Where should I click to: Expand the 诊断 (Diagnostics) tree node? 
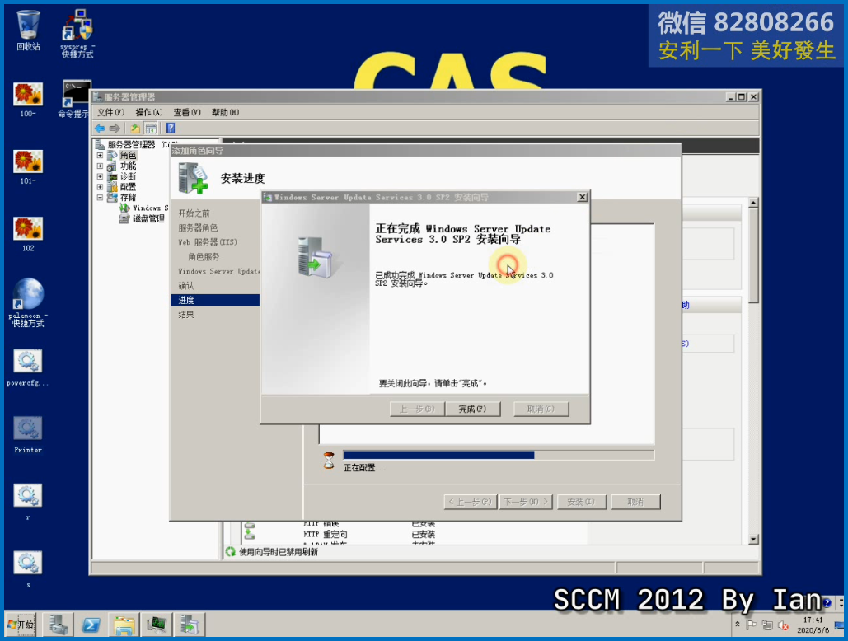[x=100, y=177]
